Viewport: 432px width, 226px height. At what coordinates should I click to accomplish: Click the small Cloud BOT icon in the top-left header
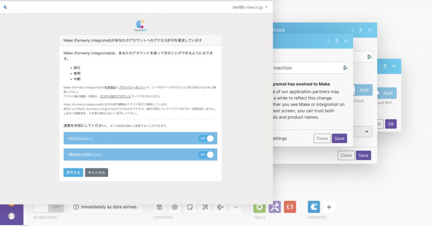5,7
